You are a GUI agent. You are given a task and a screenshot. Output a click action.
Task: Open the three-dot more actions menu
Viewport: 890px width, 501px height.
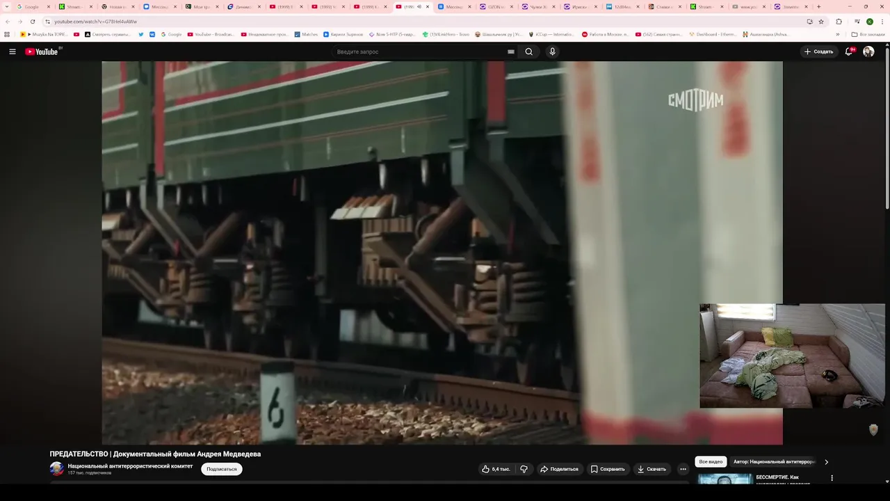pos(683,469)
